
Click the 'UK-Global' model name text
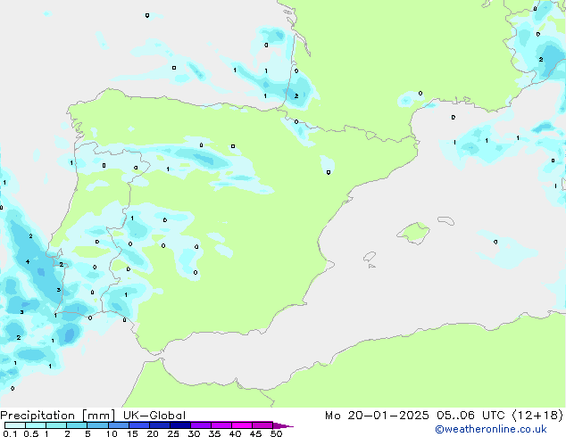(x=154, y=416)
